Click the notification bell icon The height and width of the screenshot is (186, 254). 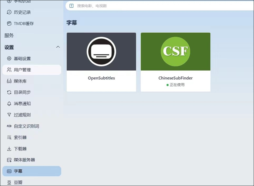click(9, 104)
